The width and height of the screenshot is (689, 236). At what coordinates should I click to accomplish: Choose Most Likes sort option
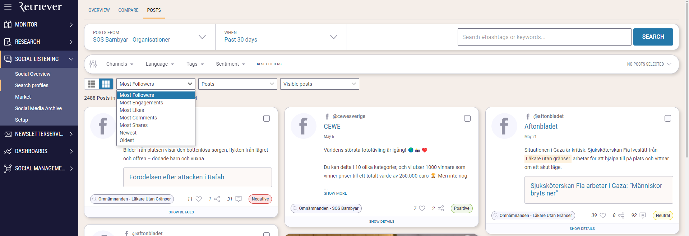(x=156, y=110)
